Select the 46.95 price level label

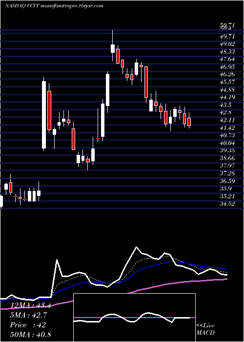pos(227,67)
